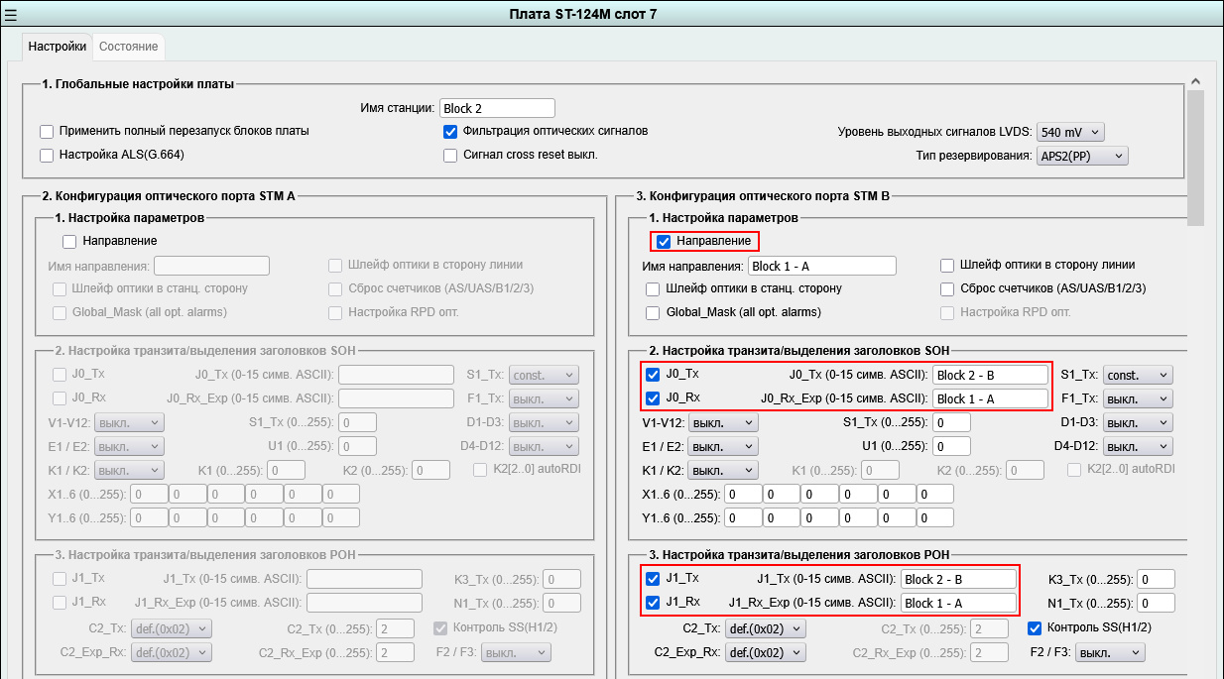This screenshot has width=1224, height=679.
Task: Open the hamburger menu icon
Action: click(x=11, y=14)
